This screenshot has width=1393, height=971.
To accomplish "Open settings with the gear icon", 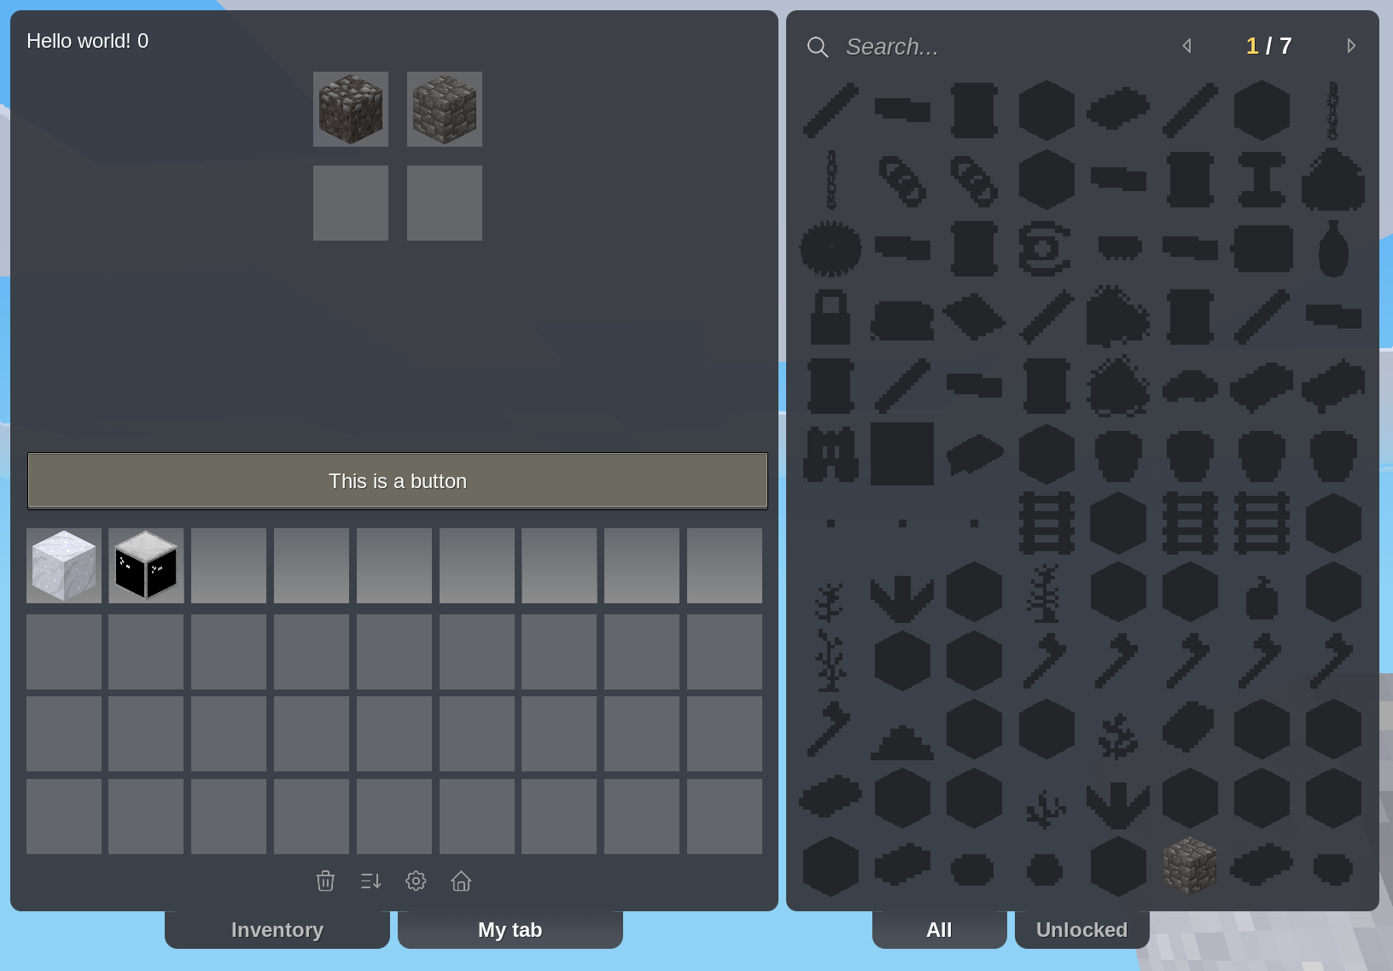I will coord(416,881).
